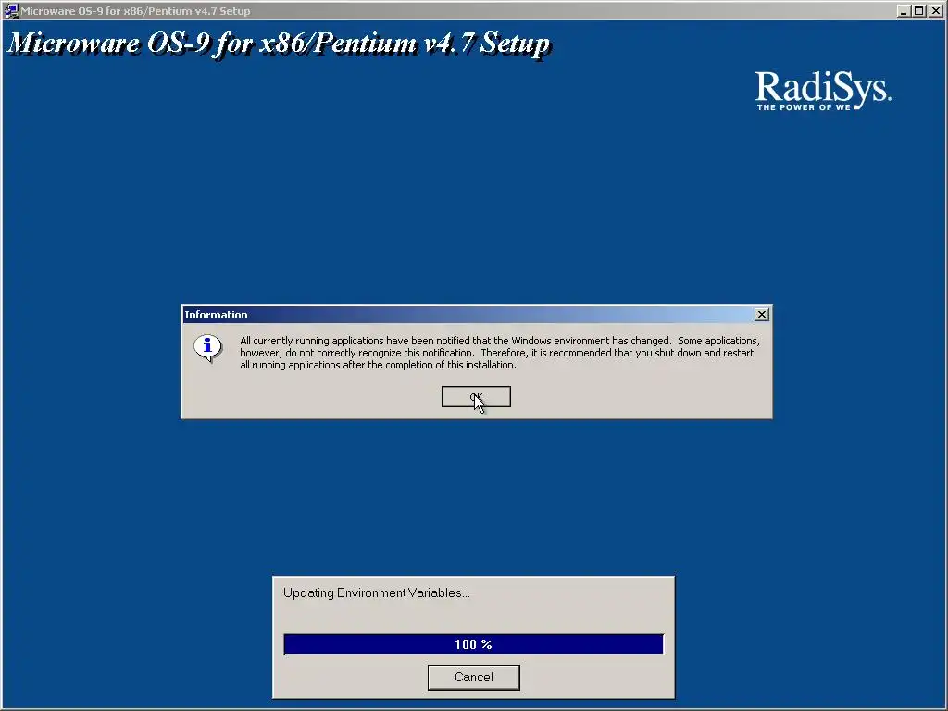948x711 pixels.
Task: Click the RadiSys logo
Action: coord(823,91)
